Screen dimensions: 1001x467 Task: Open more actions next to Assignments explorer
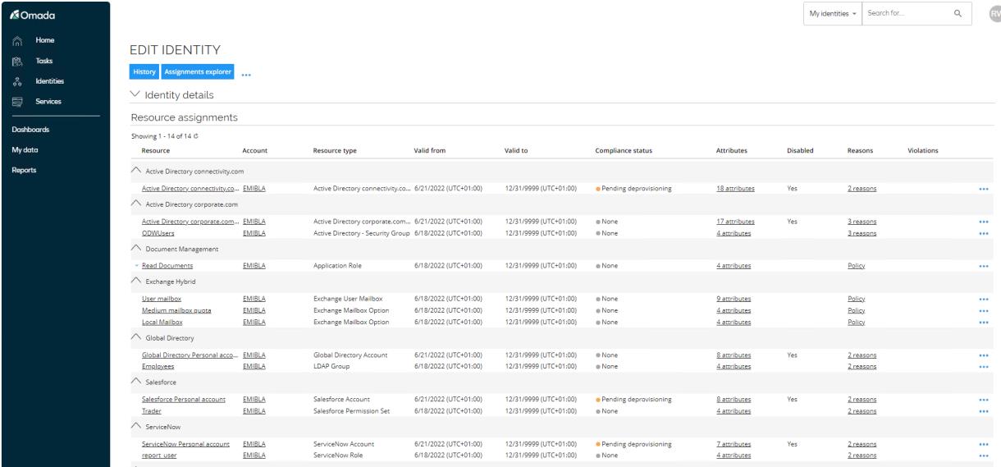click(x=246, y=73)
